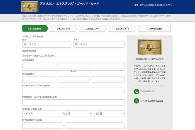Click the gold card image in header
Image resolution: width=195 pixels, height=130 pixels.
point(30,7)
